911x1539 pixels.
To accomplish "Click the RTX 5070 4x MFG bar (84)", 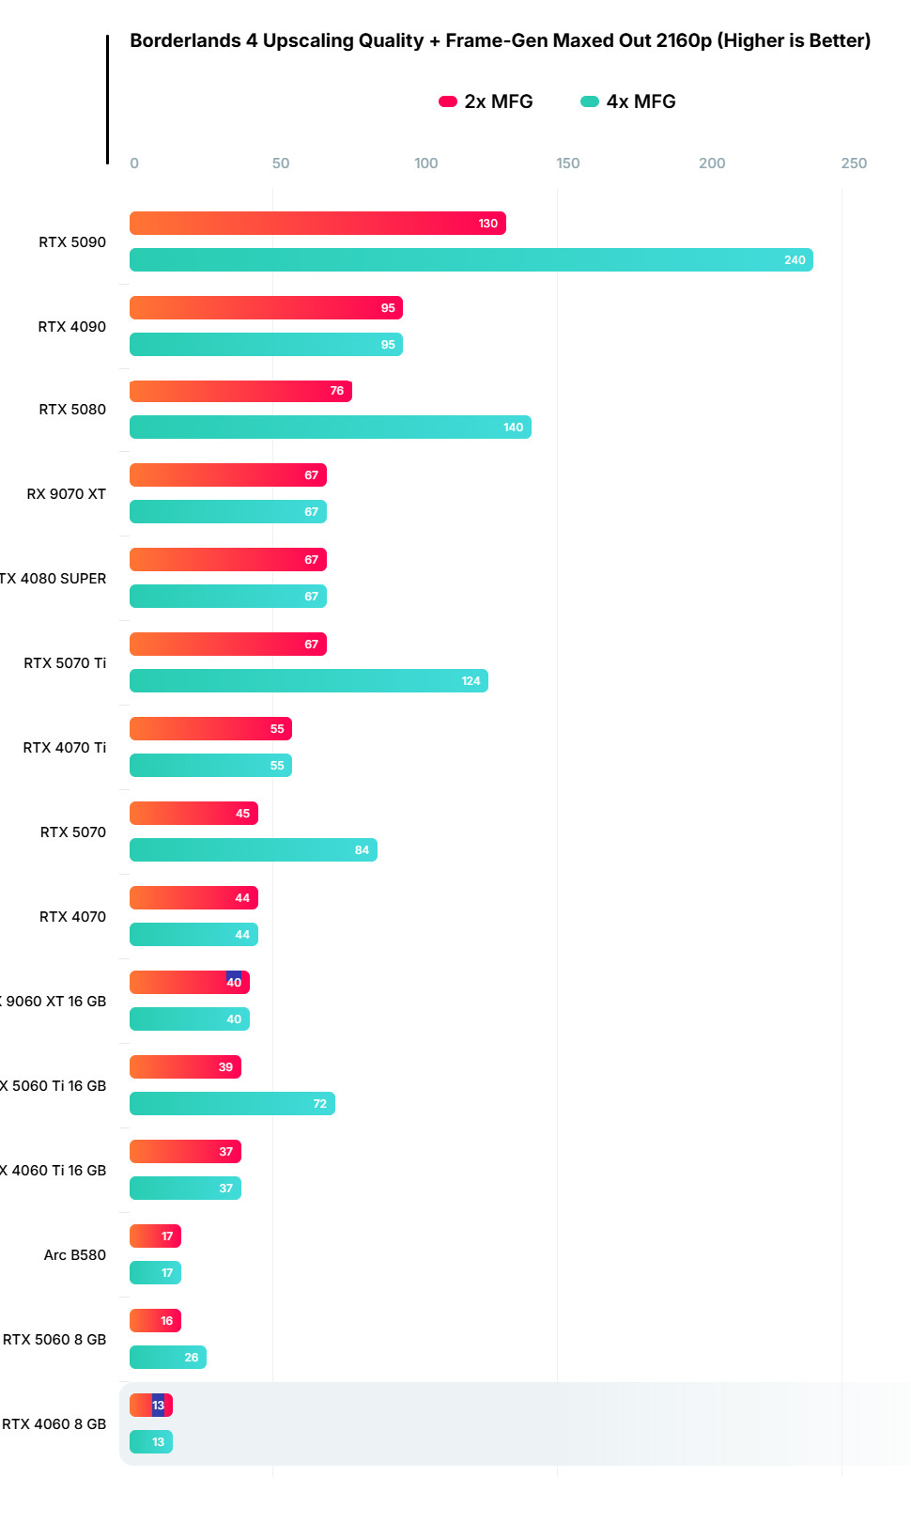I will [253, 850].
